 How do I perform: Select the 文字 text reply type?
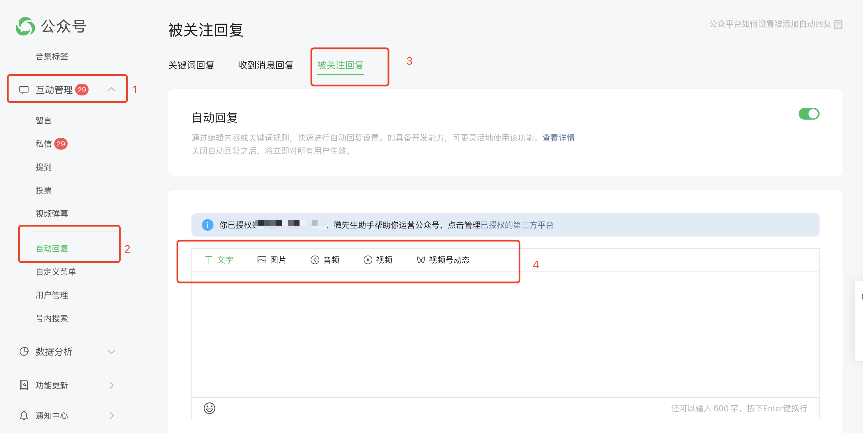coord(219,260)
